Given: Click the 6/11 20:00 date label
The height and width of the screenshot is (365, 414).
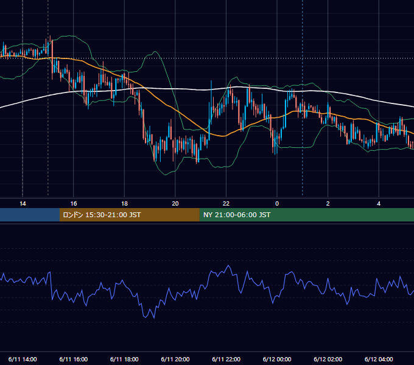Looking at the screenshot, I should [175, 359].
